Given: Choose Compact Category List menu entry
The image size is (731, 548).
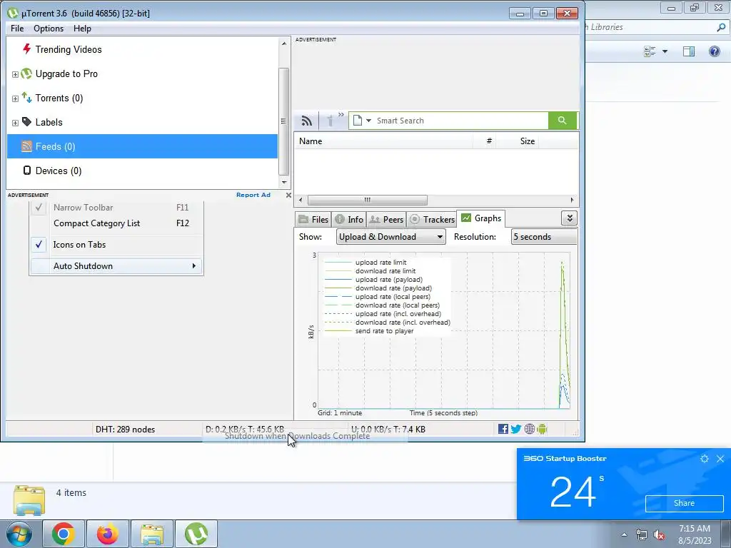Looking at the screenshot, I should pos(116,223).
